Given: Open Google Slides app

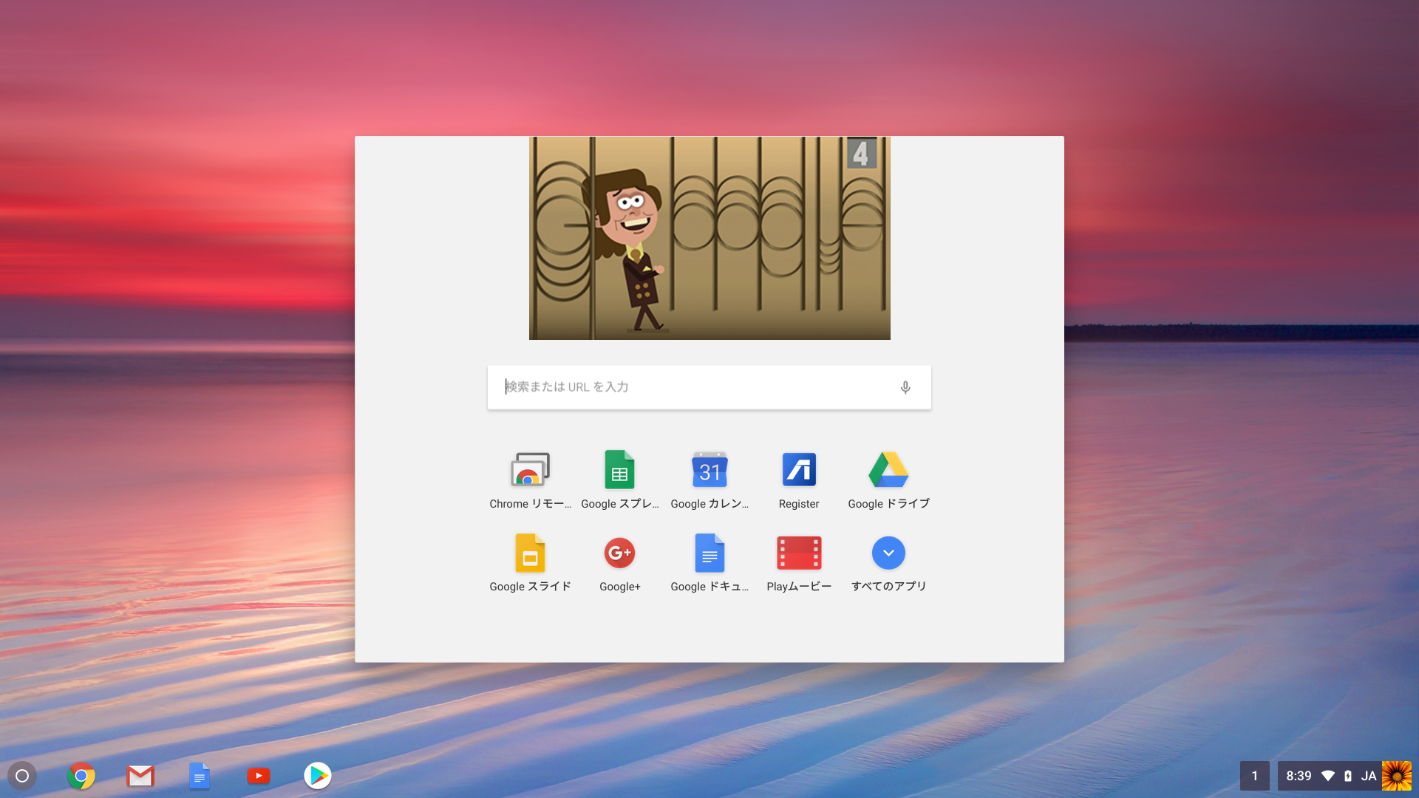Looking at the screenshot, I should pos(530,553).
